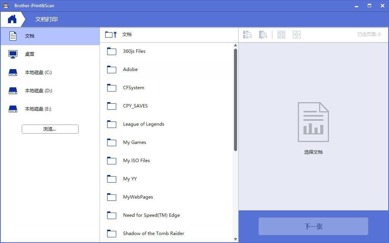Click the deselect all pages icon
The image size is (389, 243).
coord(297,35)
